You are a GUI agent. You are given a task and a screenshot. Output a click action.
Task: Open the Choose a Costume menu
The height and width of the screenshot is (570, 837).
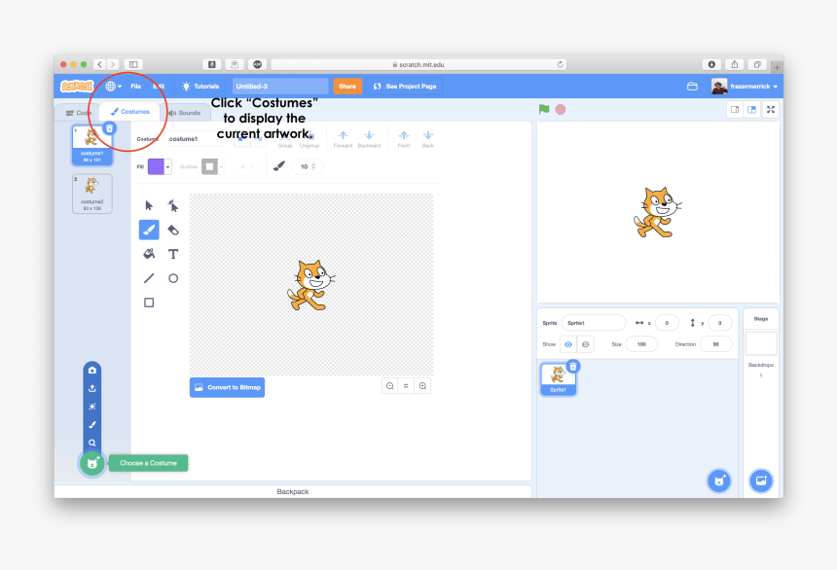point(91,463)
